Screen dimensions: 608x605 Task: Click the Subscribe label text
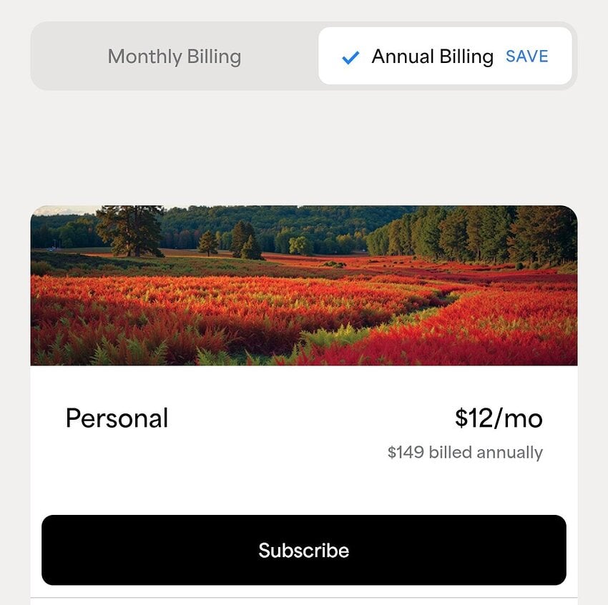point(303,551)
